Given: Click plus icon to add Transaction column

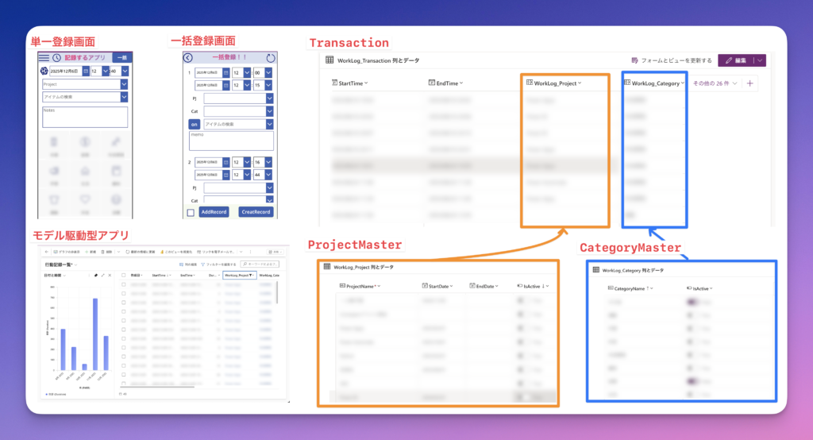Looking at the screenshot, I should (750, 83).
